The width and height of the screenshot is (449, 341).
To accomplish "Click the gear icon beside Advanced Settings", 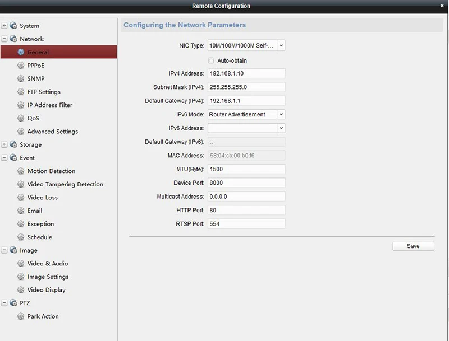I will 21,132.
